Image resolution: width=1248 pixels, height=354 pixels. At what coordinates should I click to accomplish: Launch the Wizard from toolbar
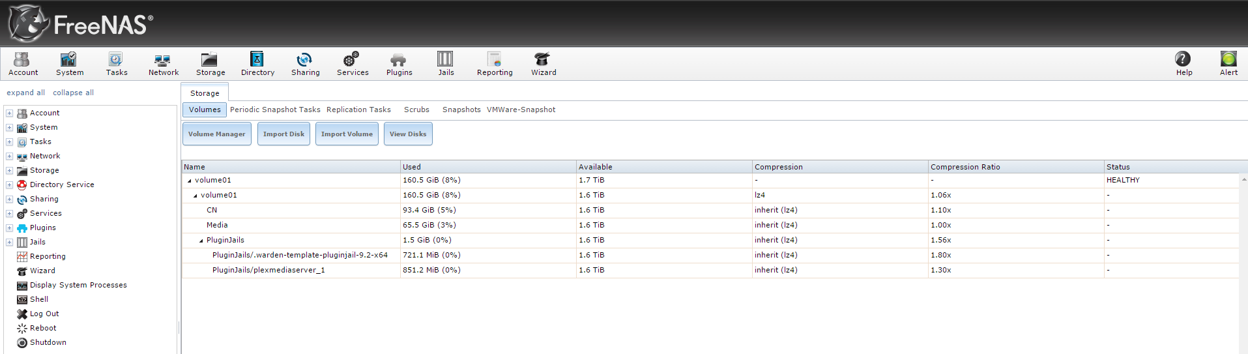point(543,64)
